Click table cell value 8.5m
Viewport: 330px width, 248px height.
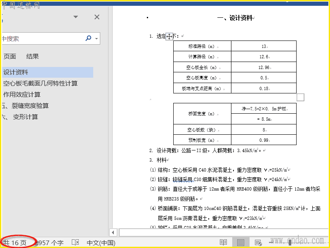click(x=264, y=119)
